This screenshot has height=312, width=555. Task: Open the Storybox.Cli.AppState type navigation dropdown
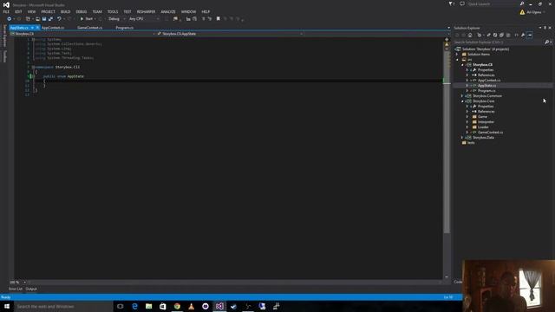(230, 34)
